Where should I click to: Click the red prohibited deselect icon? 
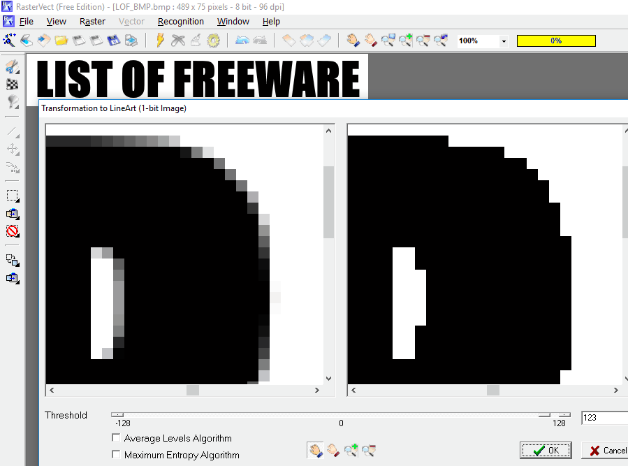[13, 231]
